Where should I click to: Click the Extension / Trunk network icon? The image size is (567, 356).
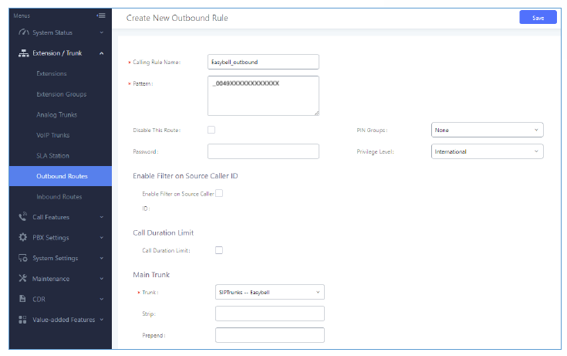(23, 53)
